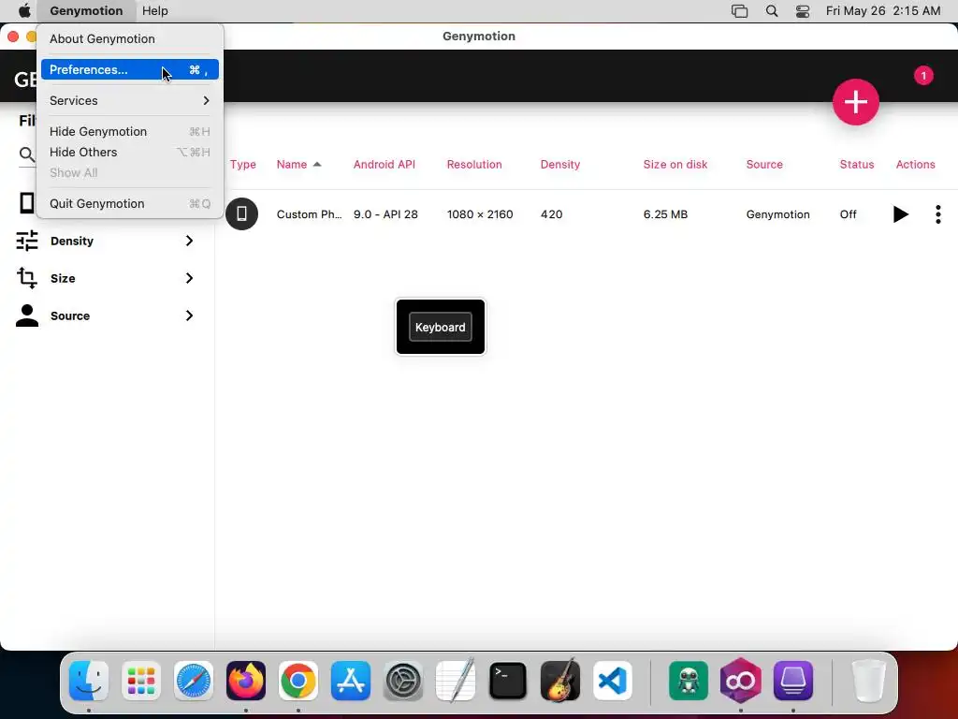Image resolution: width=958 pixels, height=719 pixels.
Task: Sort by the Type column header
Action: [x=242, y=165]
